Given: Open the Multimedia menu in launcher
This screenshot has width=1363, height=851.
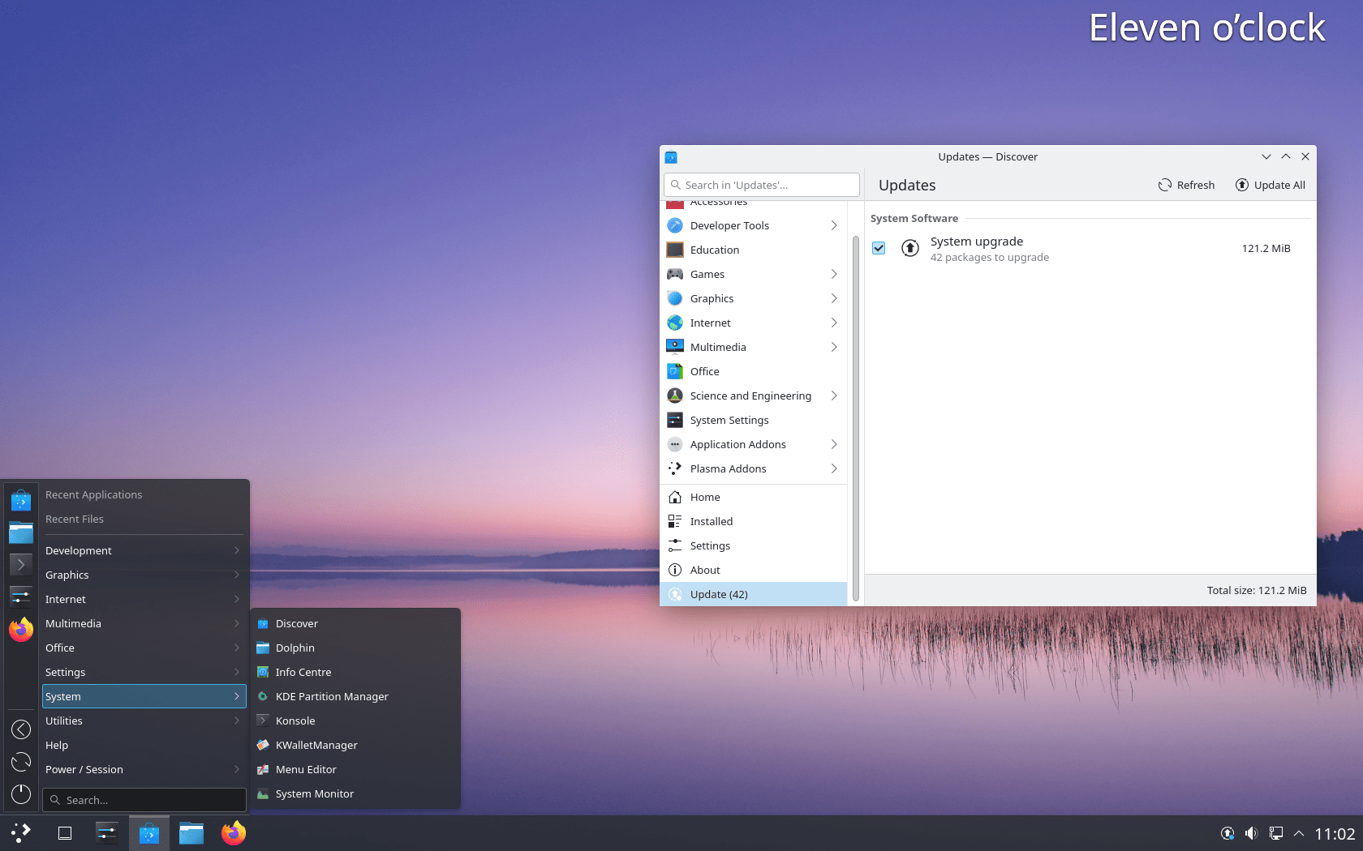Looking at the screenshot, I should tap(144, 623).
